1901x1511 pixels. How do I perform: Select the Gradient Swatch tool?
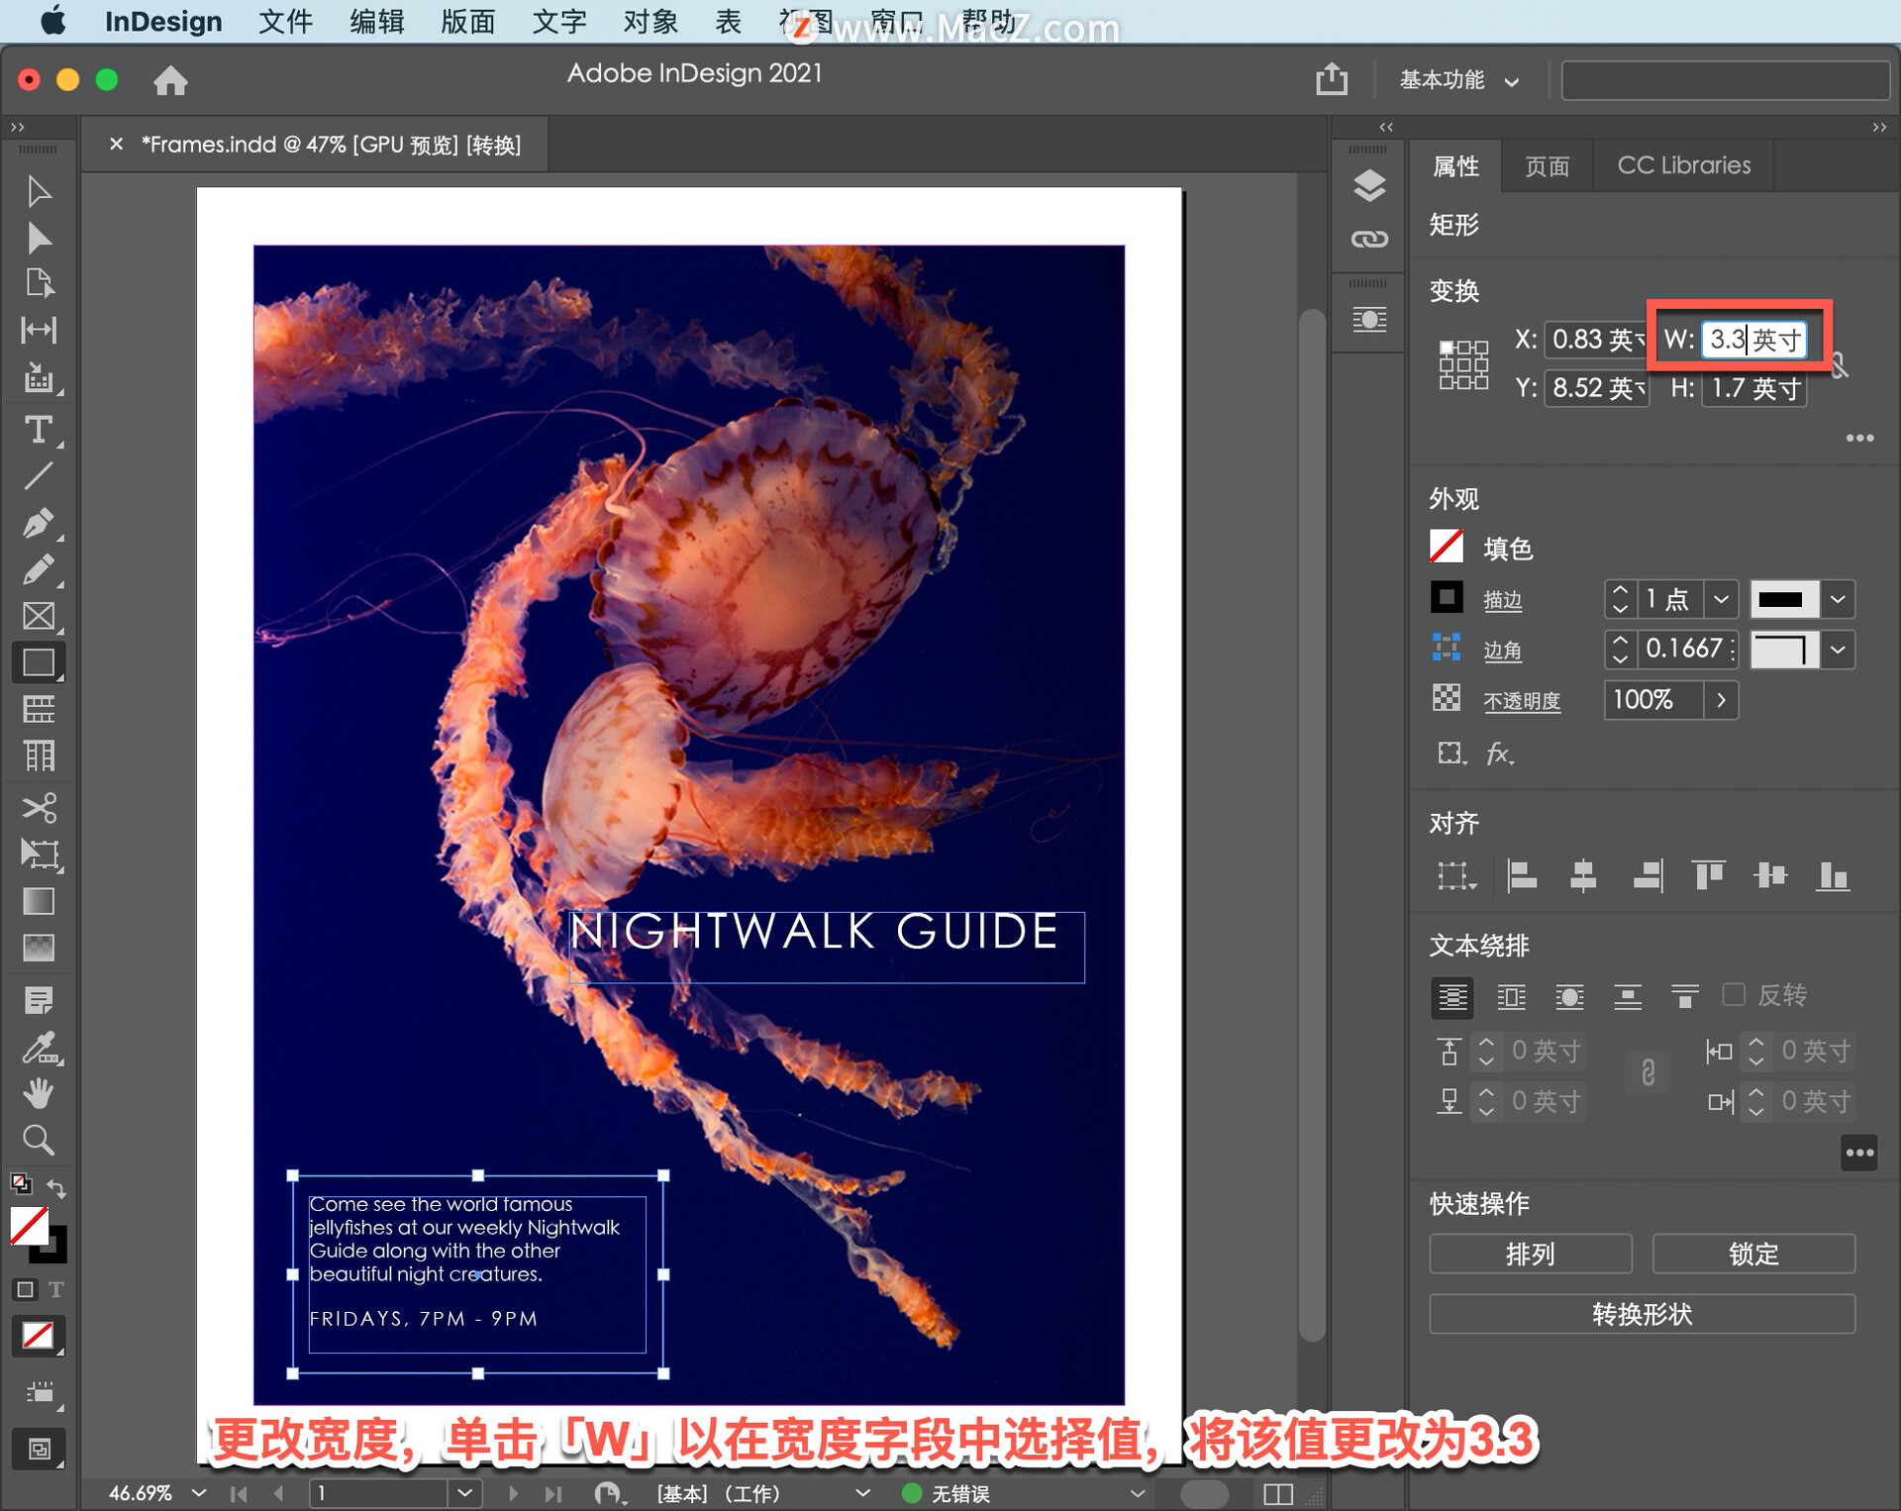click(39, 901)
